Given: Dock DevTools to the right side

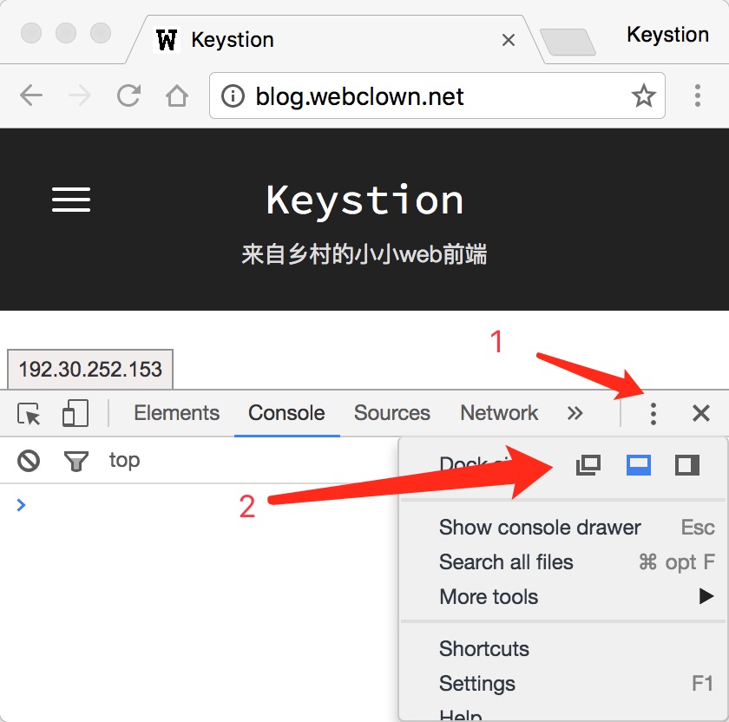Looking at the screenshot, I should tap(687, 465).
